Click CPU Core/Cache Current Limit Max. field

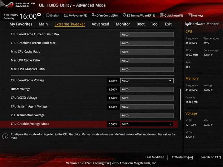[x=147, y=35]
